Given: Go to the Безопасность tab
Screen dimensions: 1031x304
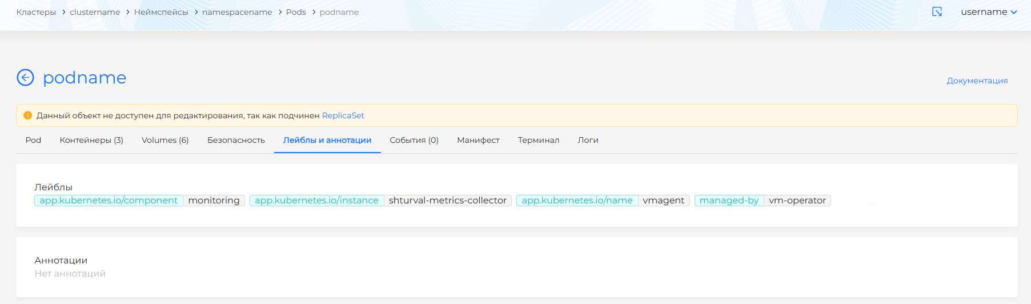Looking at the screenshot, I should tap(236, 140).
